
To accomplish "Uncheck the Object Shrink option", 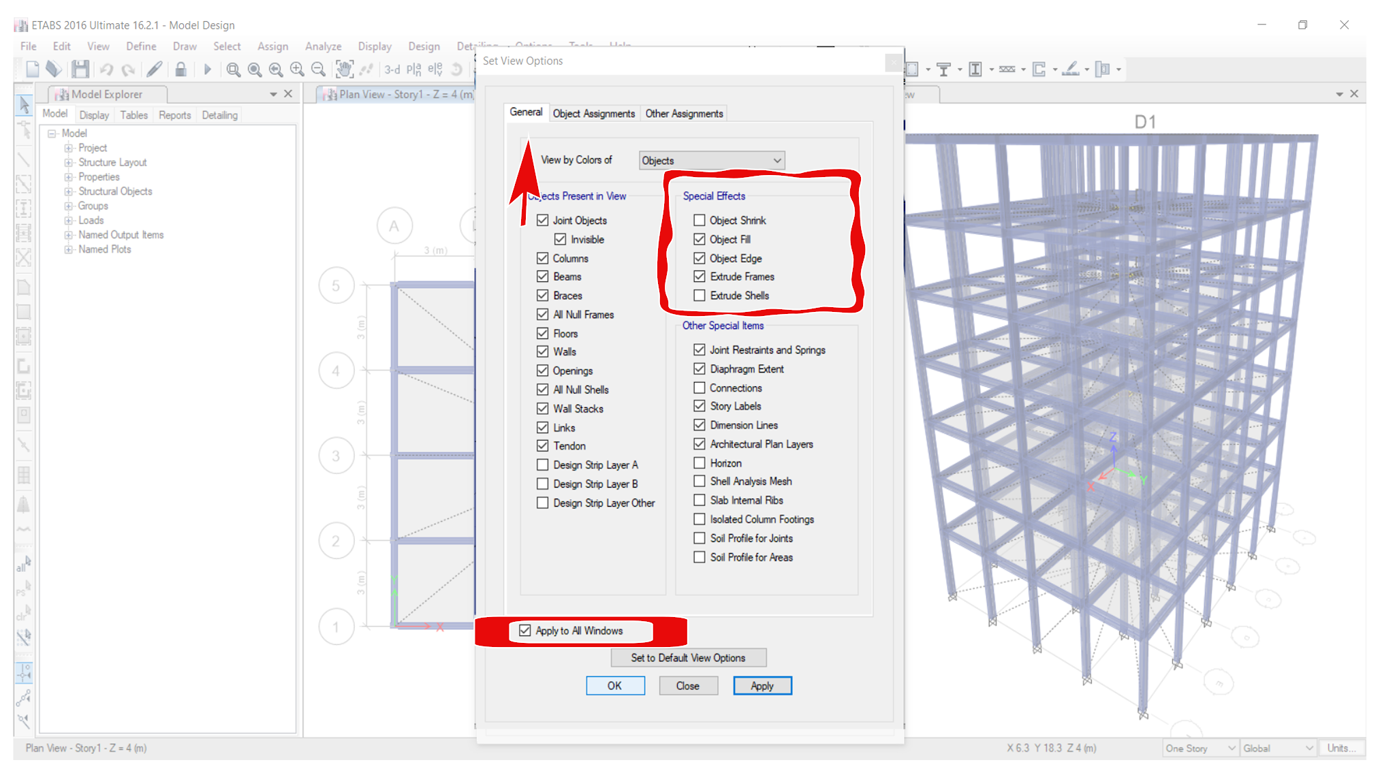I will coord(700,220).
